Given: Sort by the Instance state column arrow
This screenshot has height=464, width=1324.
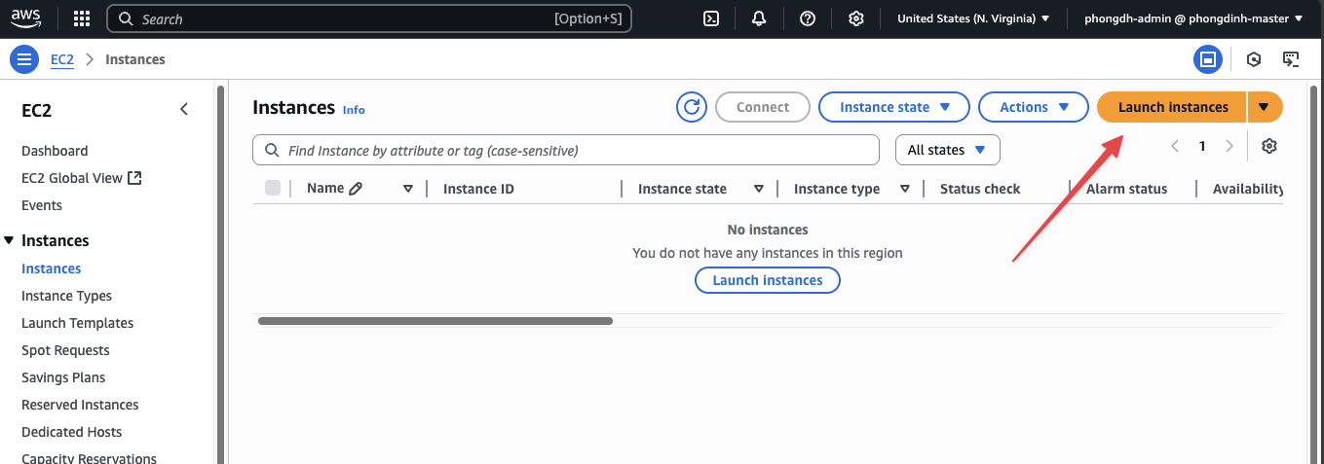Looking at the screenshot, I should click(x=759, y=189).
